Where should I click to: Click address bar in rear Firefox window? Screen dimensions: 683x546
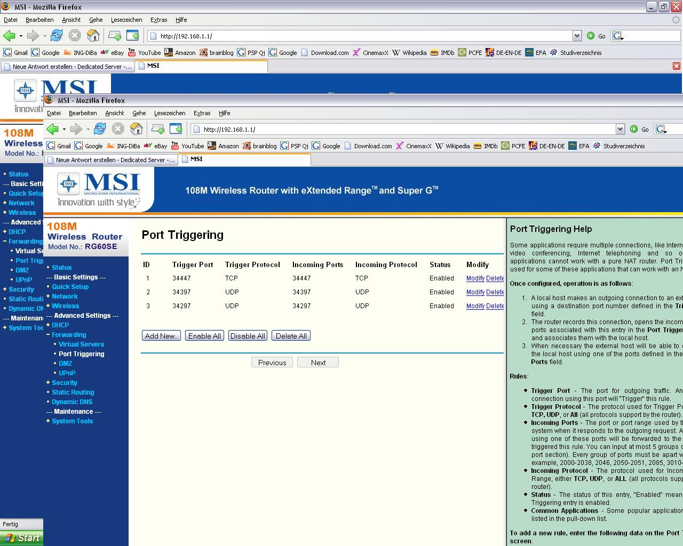(361, 36)
